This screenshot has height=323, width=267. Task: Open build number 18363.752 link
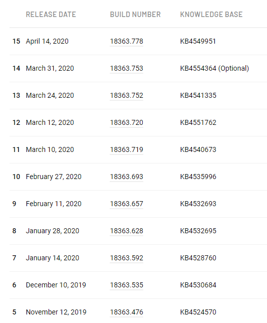point(127,95)
